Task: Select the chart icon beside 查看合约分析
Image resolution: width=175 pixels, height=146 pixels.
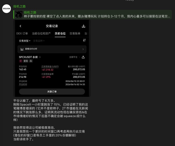Action: (22, 49)
